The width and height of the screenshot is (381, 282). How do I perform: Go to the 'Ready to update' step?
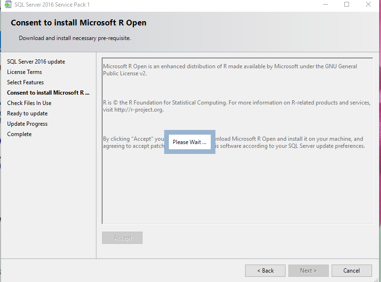tap(27, 113)
